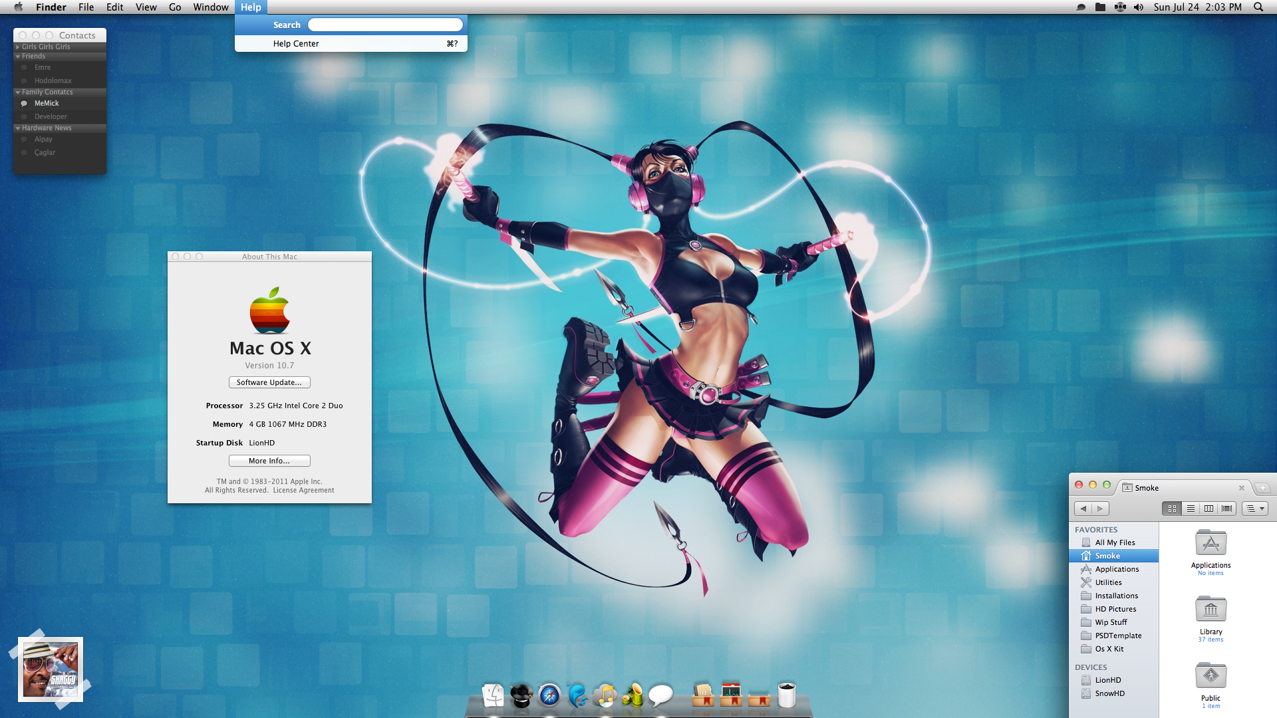This screenshot has height=718, width=1277.
Task: Close the Smoke tab
Action: pyautogui.click(x=1241, y=488)
